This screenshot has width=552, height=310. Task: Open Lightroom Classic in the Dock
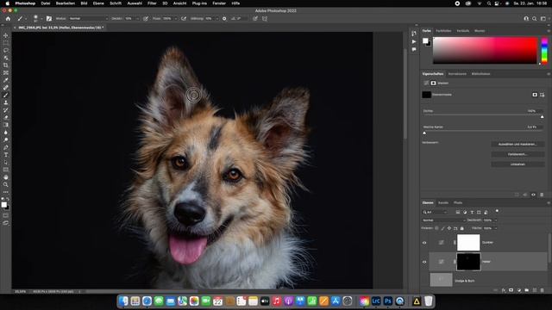376,301
